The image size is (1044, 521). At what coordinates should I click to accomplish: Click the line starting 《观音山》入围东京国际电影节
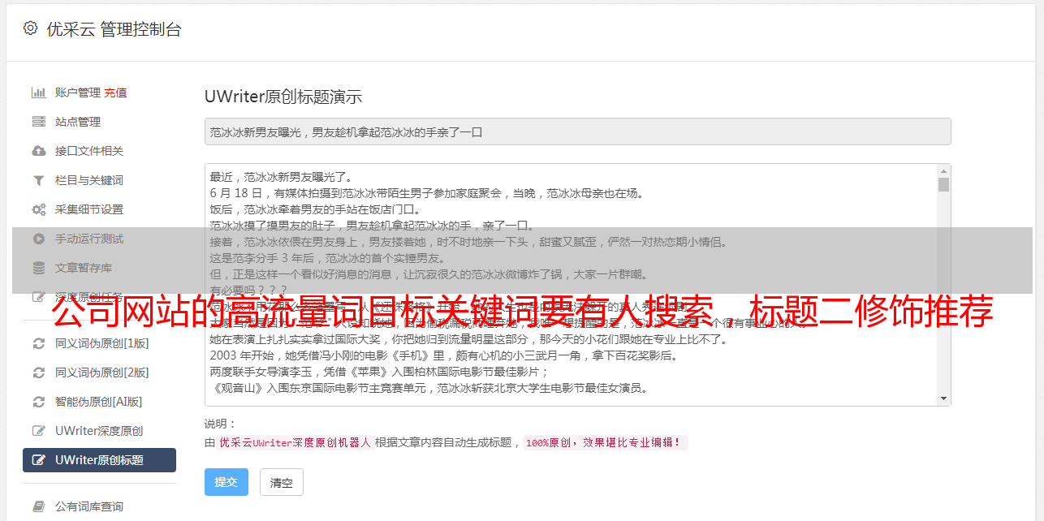[x=429, y=388]
